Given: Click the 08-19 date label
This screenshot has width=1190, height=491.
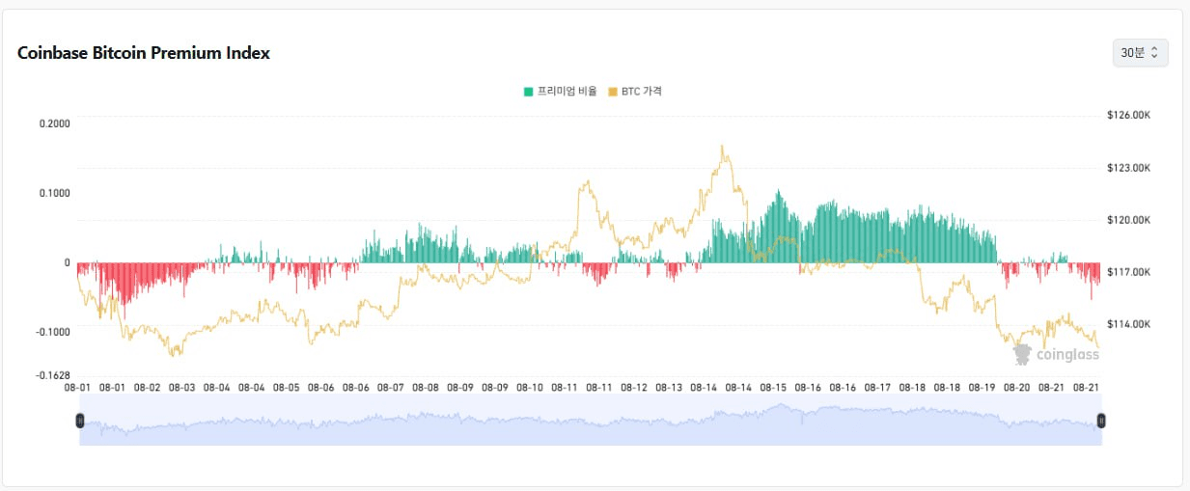Looking at the screenshot, I should tap(982, 388).
